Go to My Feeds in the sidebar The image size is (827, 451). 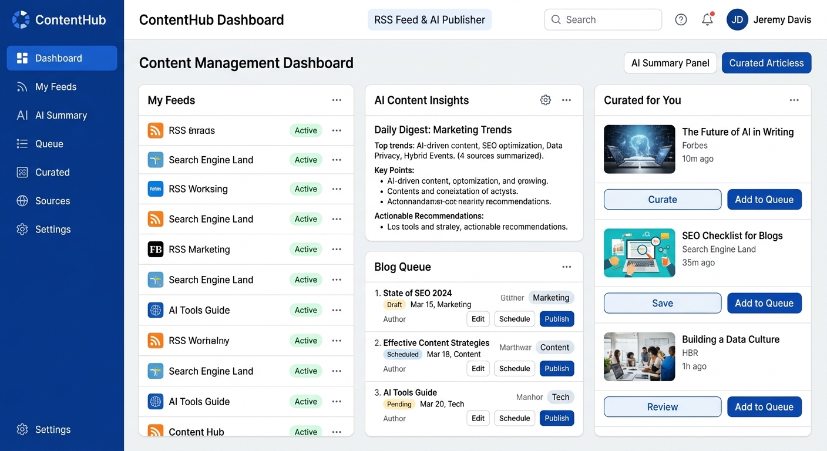click(x=56, y=87)
